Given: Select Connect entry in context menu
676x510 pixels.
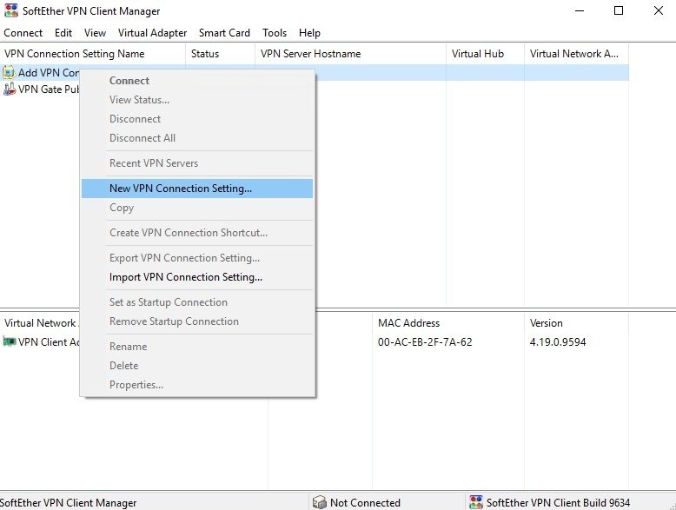Looking at the screenshot, I should point(197,81).
